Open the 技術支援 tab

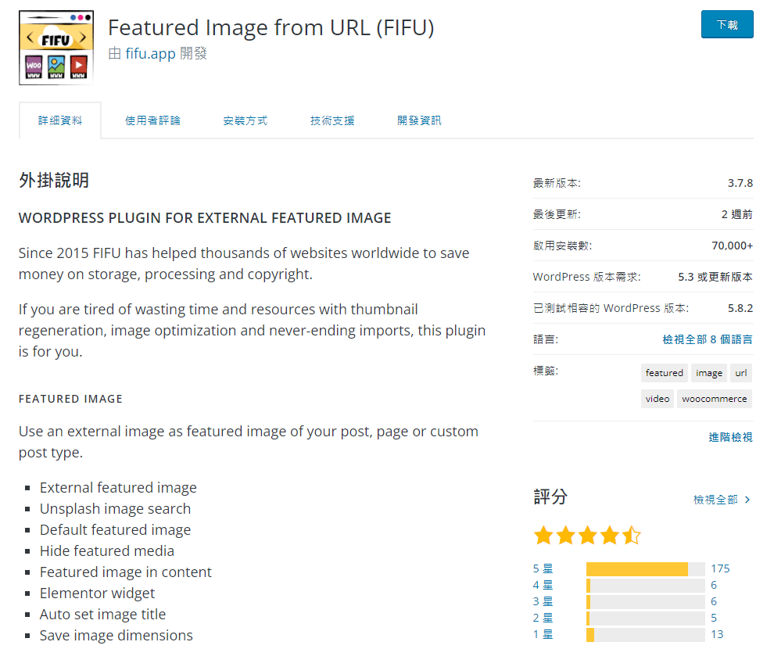(332, 120)
